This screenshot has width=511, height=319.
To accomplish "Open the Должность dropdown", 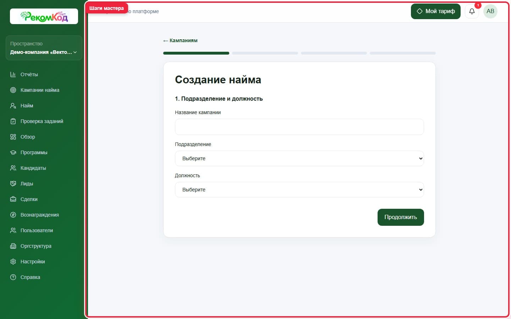I will pyautogui.click(x=299, y=190).
